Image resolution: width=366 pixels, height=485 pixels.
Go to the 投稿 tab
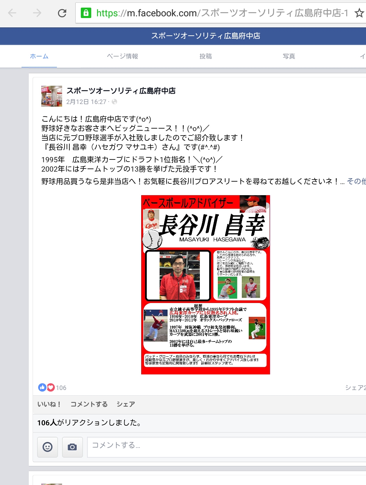pos(206,56)
